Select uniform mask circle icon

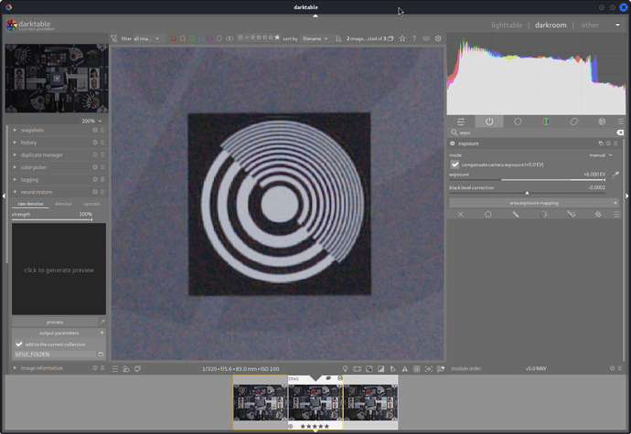click(487, 215)
